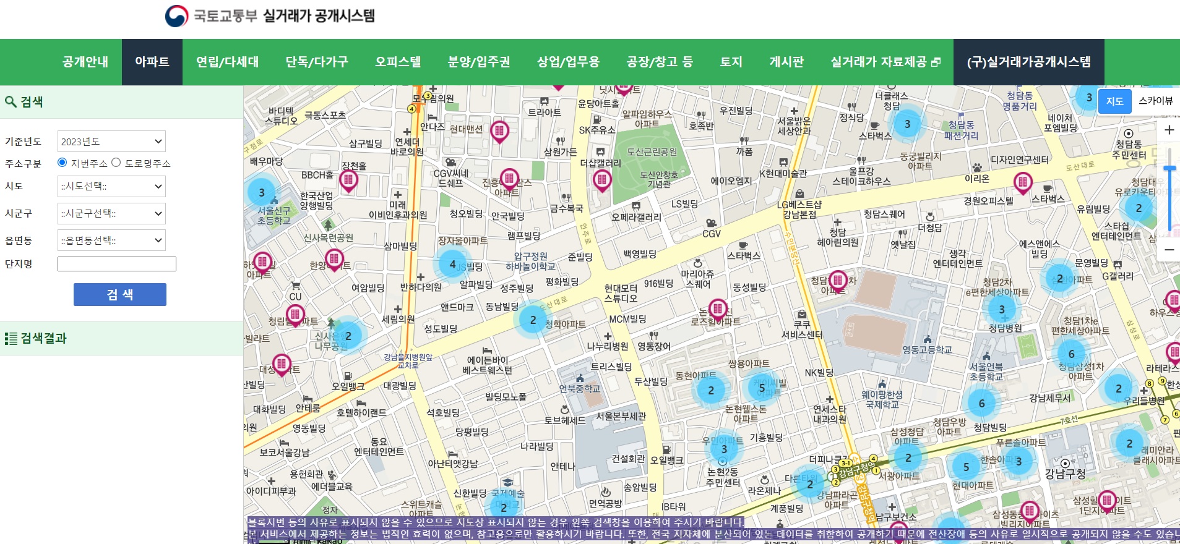Click apartment marker near 청담 아파트
Screen dimensions: 1180x544
(x=838, y=281)
